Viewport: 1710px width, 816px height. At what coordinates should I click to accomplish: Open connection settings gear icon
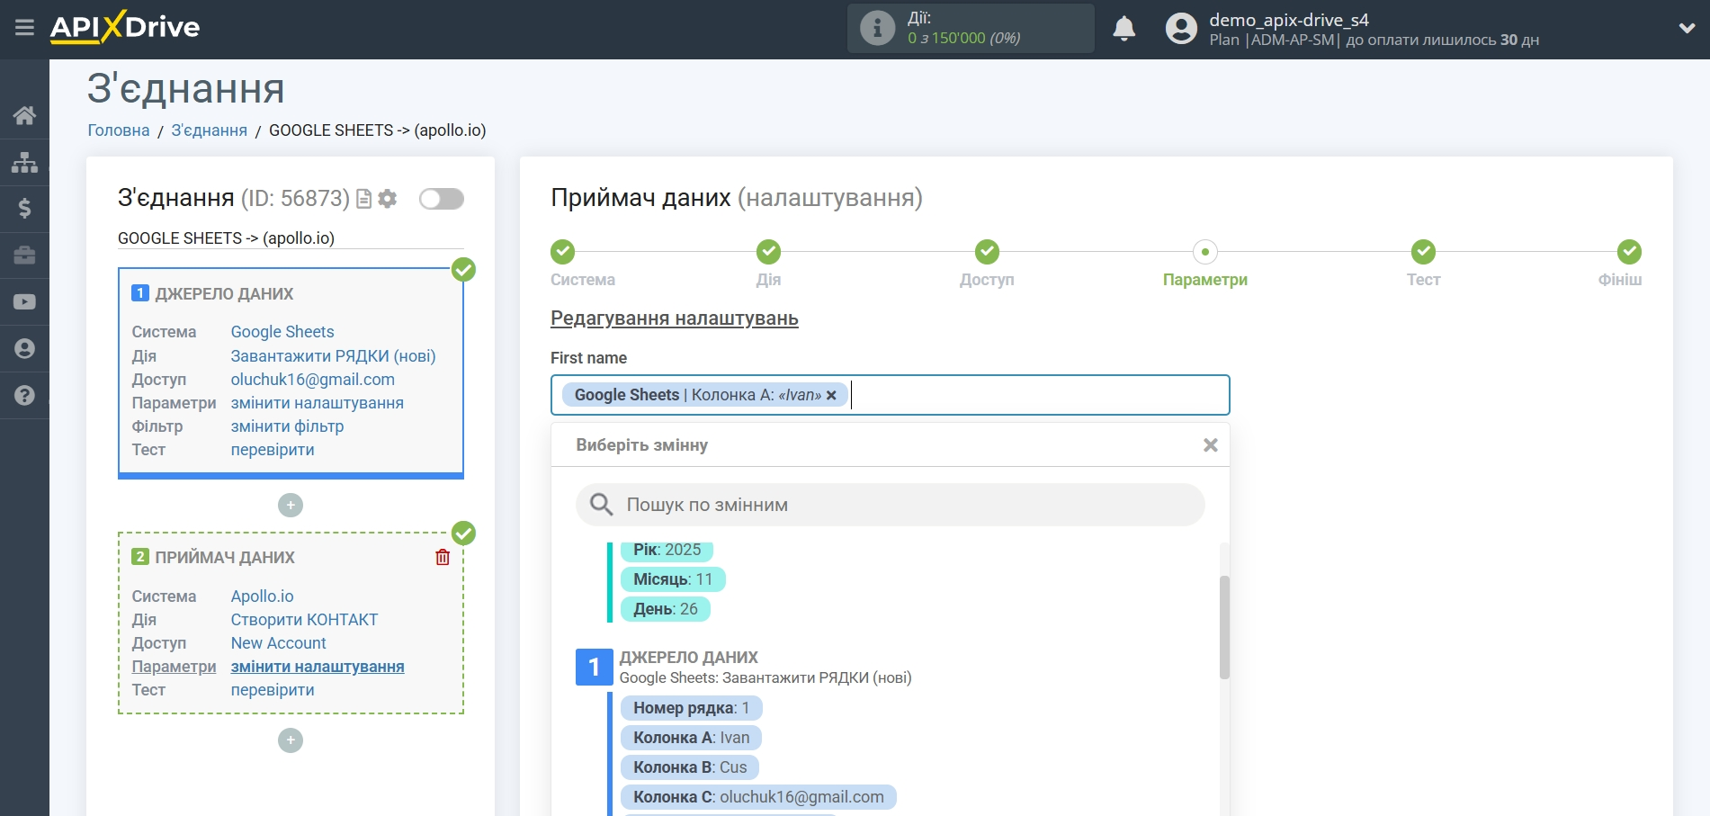point(388,199)
